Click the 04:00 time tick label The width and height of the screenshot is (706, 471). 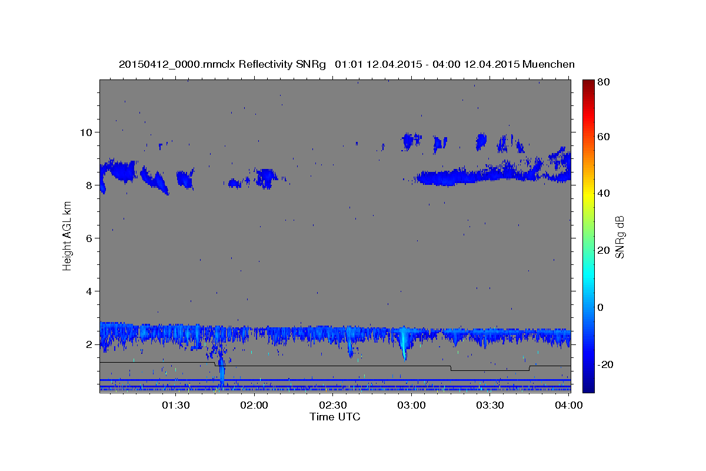(x=568, y=405)
